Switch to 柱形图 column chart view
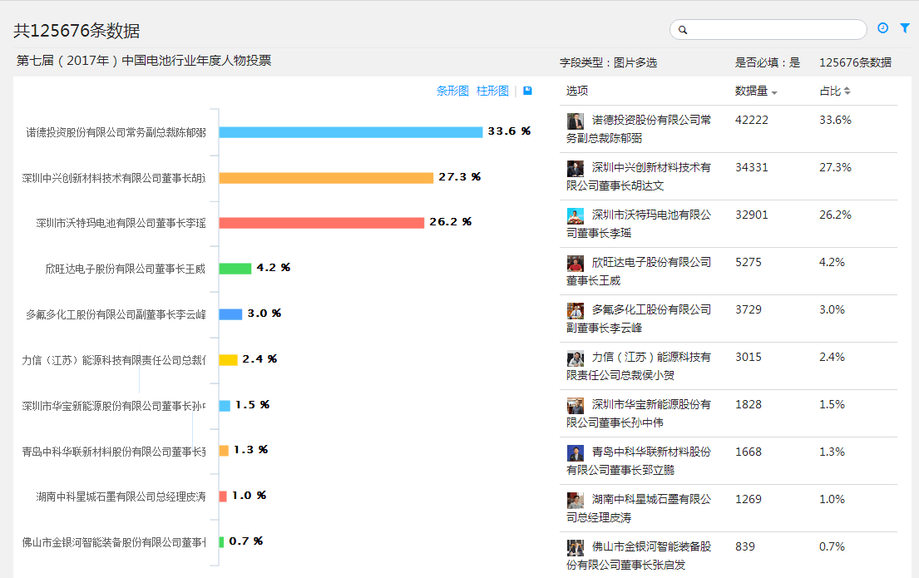Viewport: 919px width, 578px height. point(492,91)
